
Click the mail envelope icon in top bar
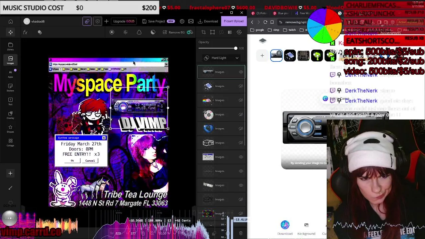(x=191, y=21)
